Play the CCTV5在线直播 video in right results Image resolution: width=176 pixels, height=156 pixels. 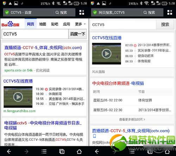click(106, 54)
